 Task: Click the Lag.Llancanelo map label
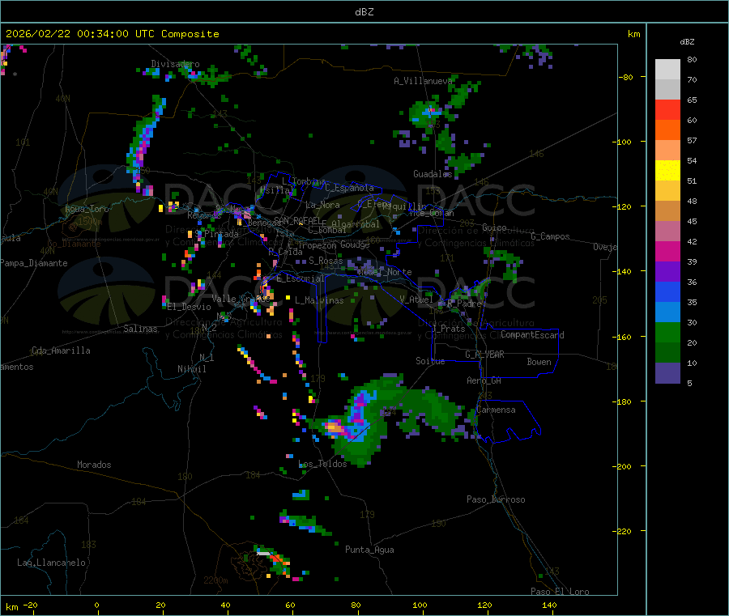[51, 563]
